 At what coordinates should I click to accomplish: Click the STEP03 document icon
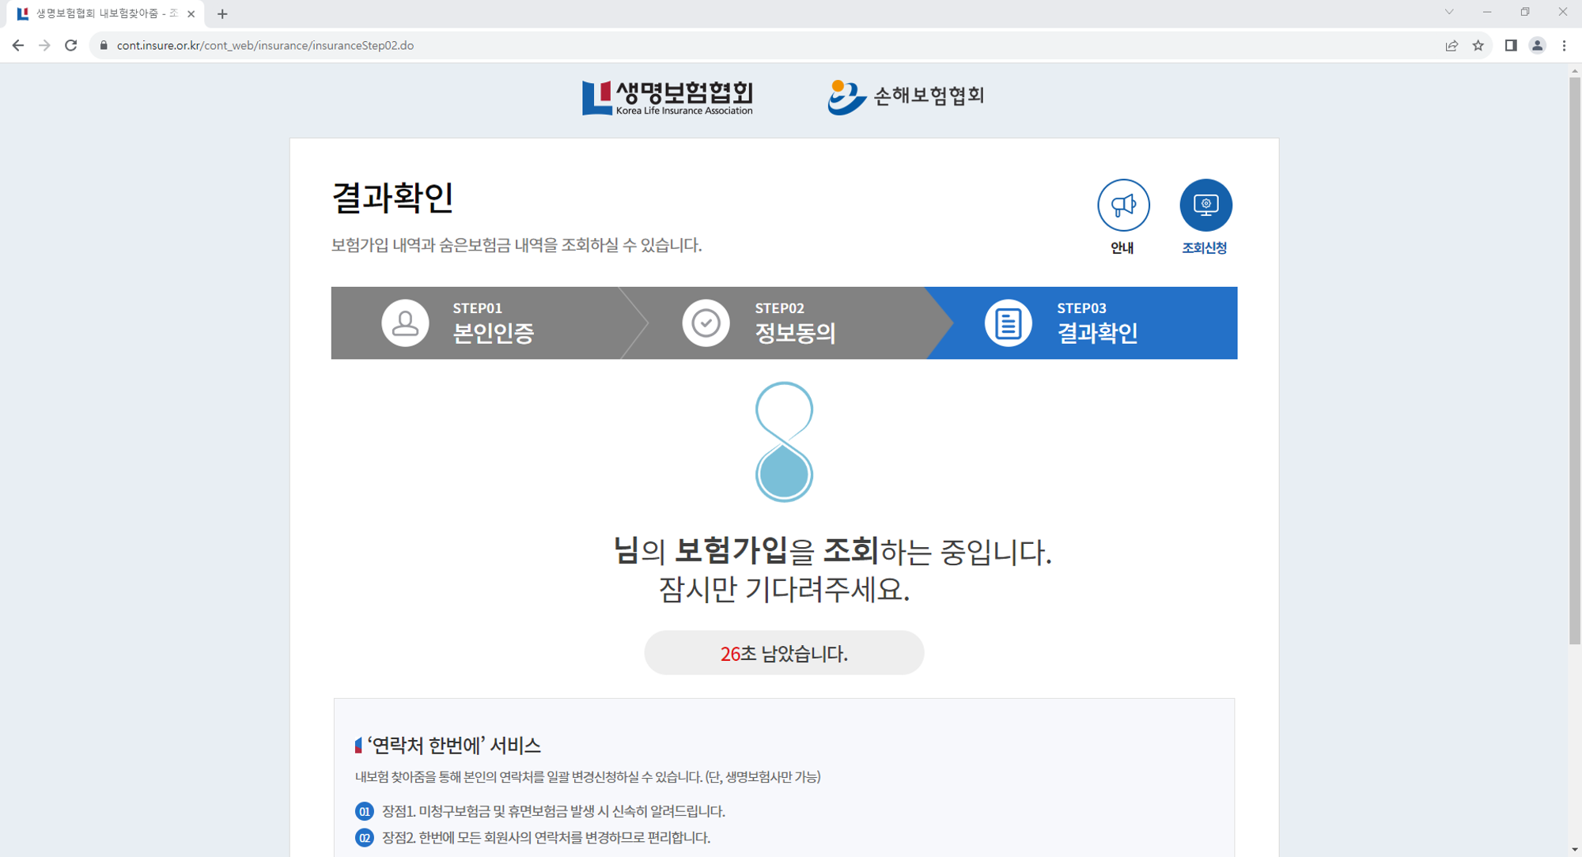click(1008, 323)
